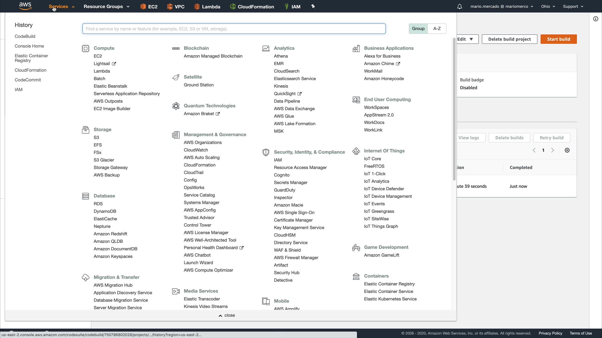
Task: Focus the Find a service search field
Action: [234, 29]
